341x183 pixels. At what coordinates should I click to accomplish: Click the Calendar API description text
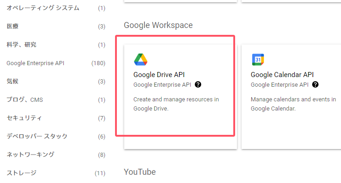pyautogui.click(x=293, y=104)
